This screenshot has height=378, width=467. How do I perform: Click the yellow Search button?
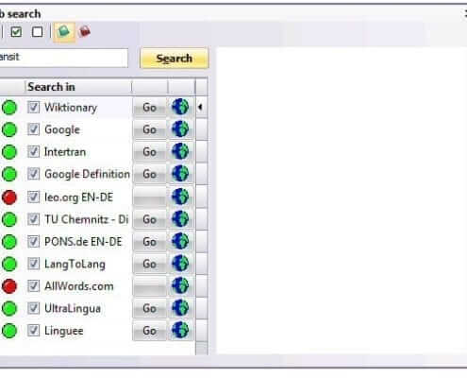175,59
